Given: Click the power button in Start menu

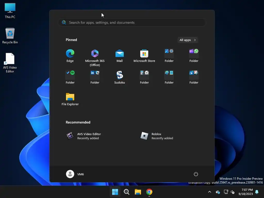Looking at the screenshot, I should coord(196,174).
